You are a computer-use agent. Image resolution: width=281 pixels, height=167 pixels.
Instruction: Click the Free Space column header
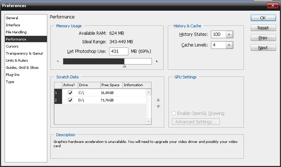pos(111,85)
